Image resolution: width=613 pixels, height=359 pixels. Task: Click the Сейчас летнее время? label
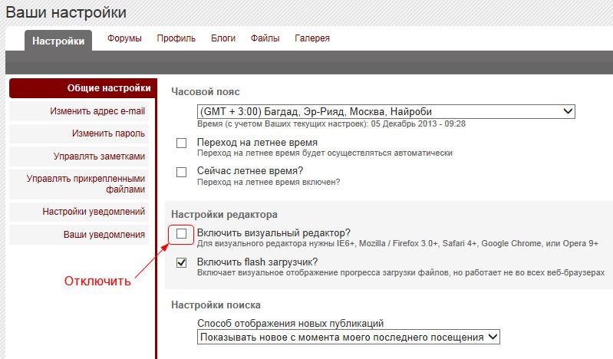250,171
